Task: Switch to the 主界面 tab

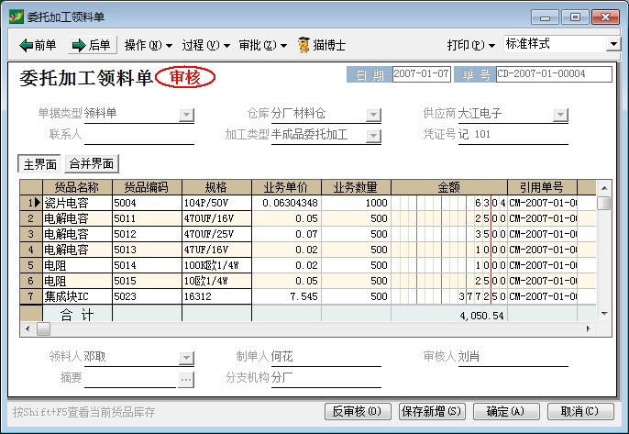Action: (x=39, y=164)
